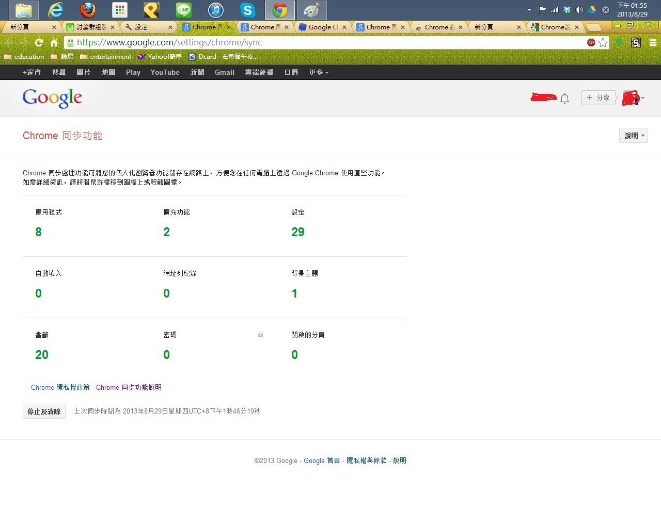
Task: Open 雲端硬碟 in the Google bar
Action: coord(259,73)
